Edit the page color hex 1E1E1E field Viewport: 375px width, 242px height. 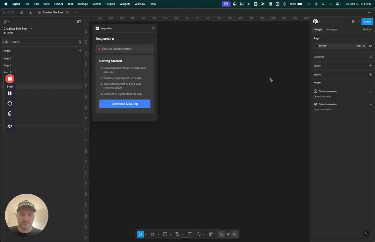336,46
